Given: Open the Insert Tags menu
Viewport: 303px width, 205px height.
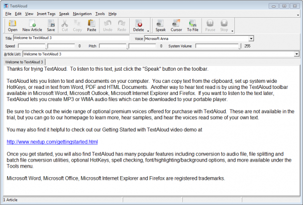Looking at the screenshot, I should click(46, 14).
